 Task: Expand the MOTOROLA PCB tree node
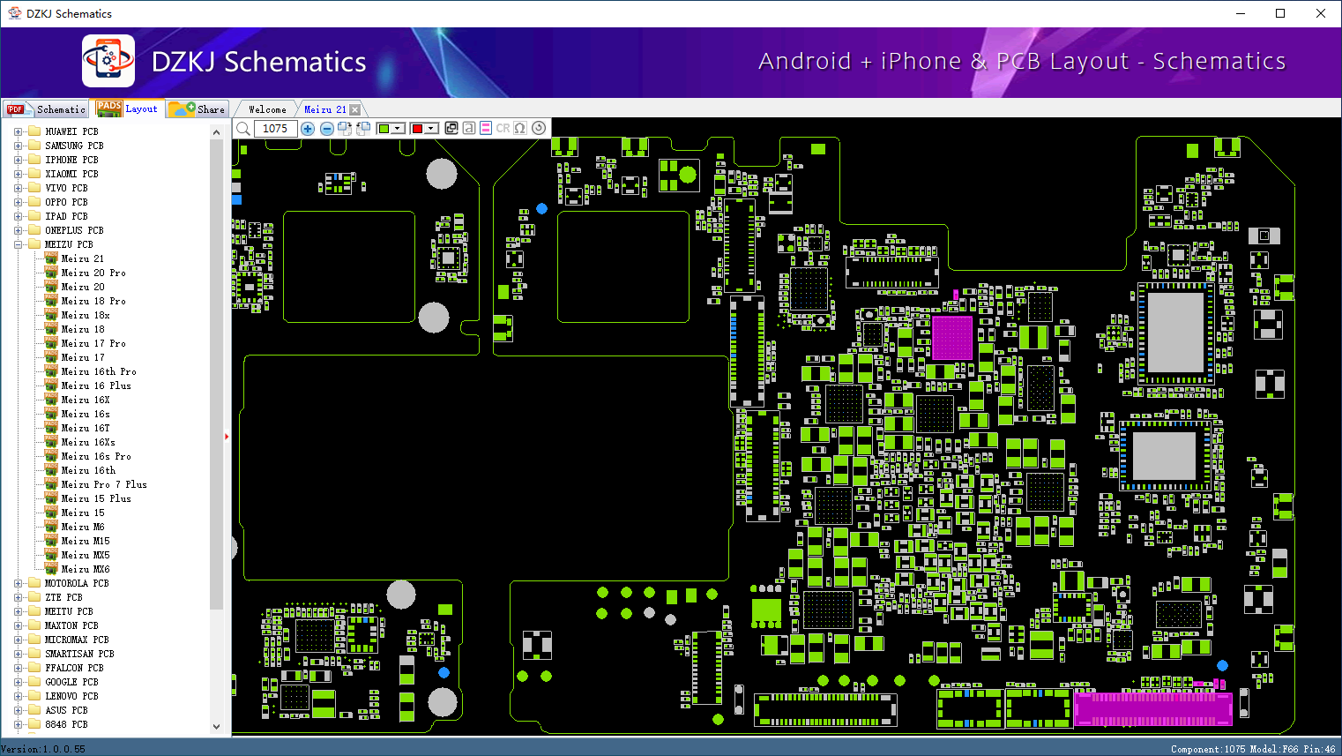point(18,583)
